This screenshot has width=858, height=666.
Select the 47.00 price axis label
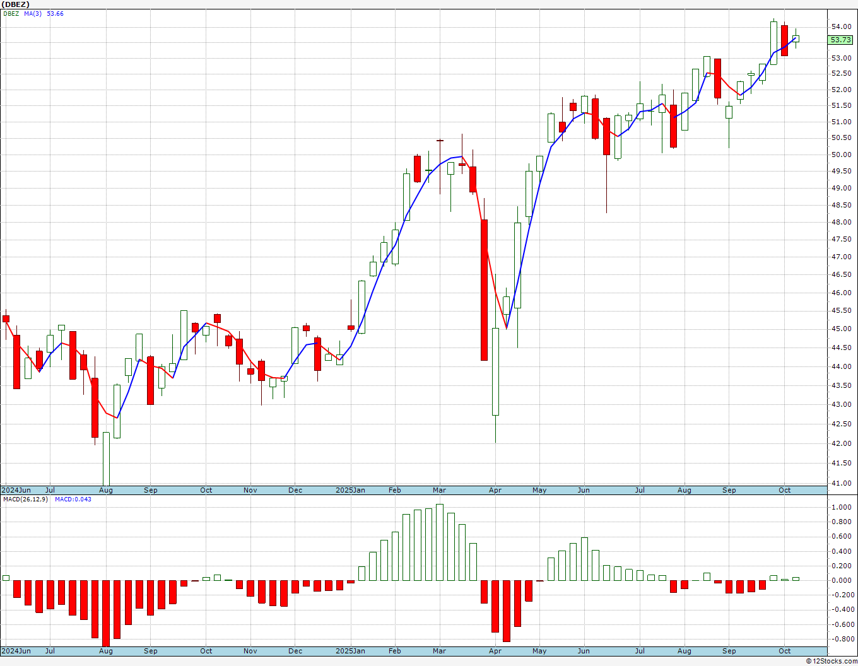point(841,257)
